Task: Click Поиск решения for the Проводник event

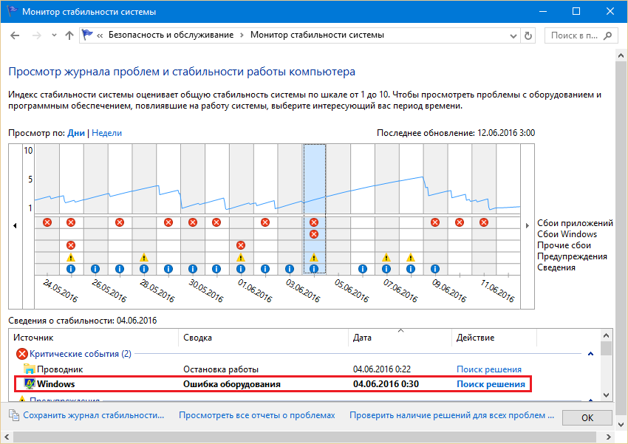Action: click(488, 369)
